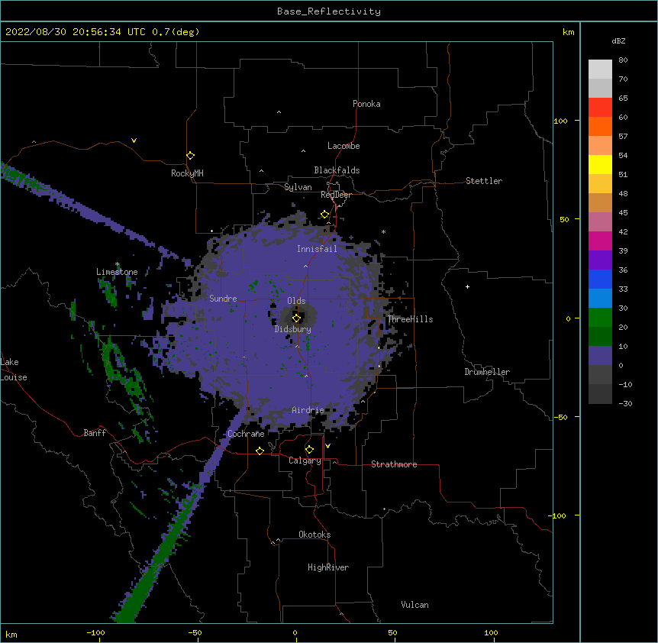This screenshot has height=643, width=658.
Task: Click the -100 tick label on horizontal axis
Action: [x=95, y=632]
